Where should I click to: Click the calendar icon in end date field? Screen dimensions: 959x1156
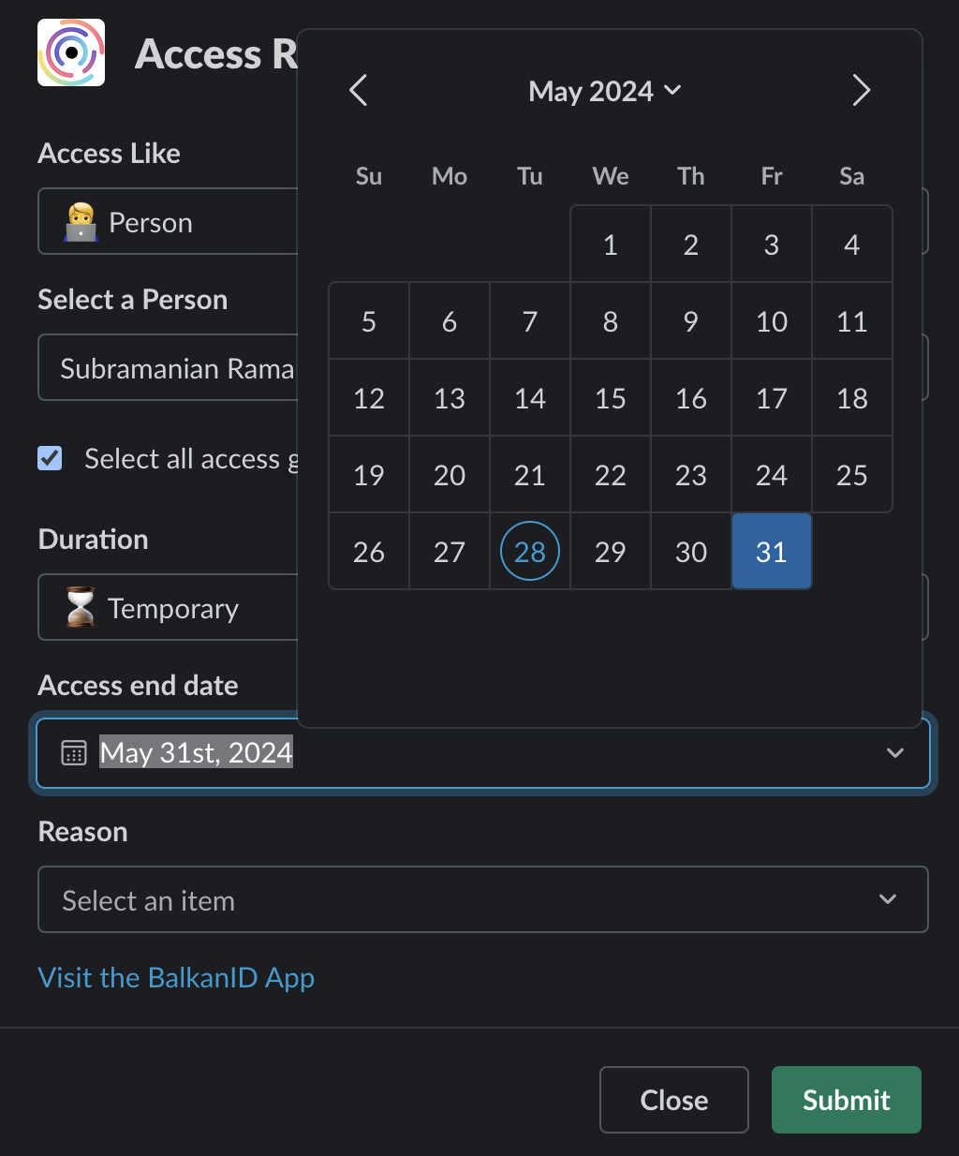coord(74,752)
